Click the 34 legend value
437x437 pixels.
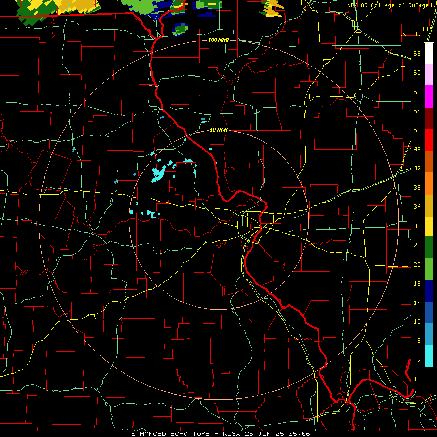[417, 207]
